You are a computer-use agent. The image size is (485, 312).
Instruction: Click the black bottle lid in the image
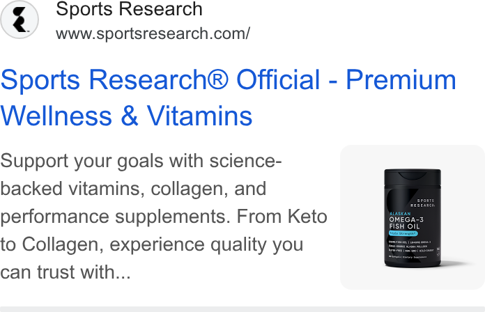point(413,176)
